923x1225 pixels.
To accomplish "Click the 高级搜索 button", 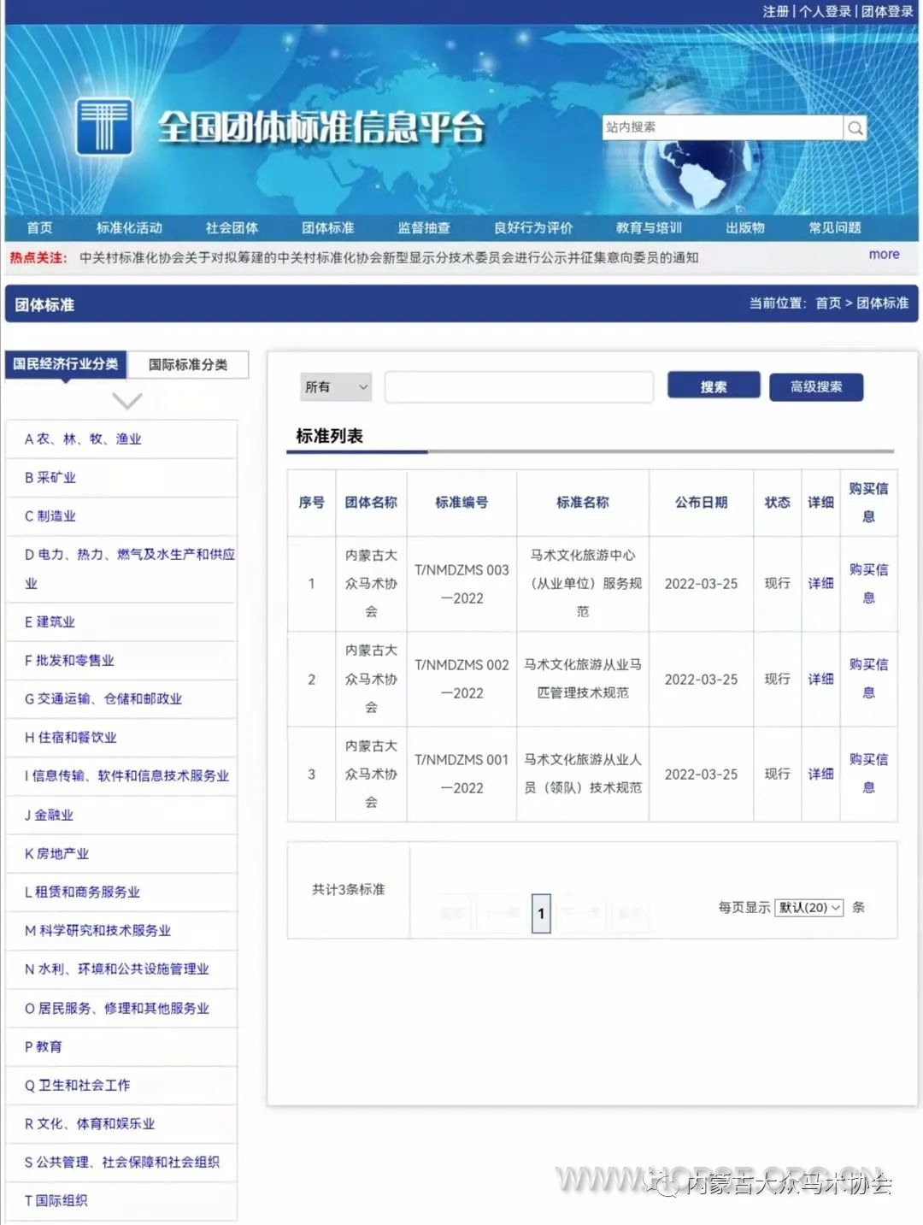I will pyautogui.click(x=816, y=386).
